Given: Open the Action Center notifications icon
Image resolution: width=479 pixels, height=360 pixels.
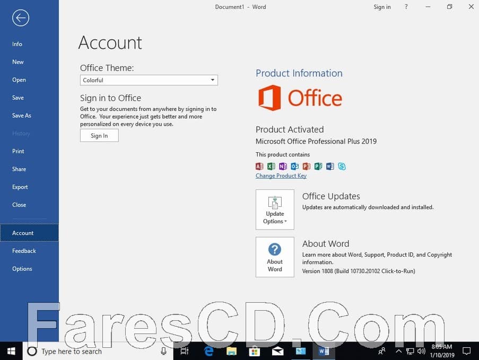Looking at the screenshot, I should pos(466,351).
